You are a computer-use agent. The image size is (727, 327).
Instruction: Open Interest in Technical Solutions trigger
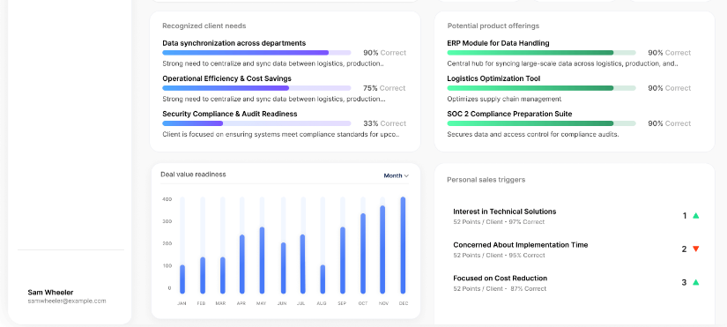tap(504, 212)
